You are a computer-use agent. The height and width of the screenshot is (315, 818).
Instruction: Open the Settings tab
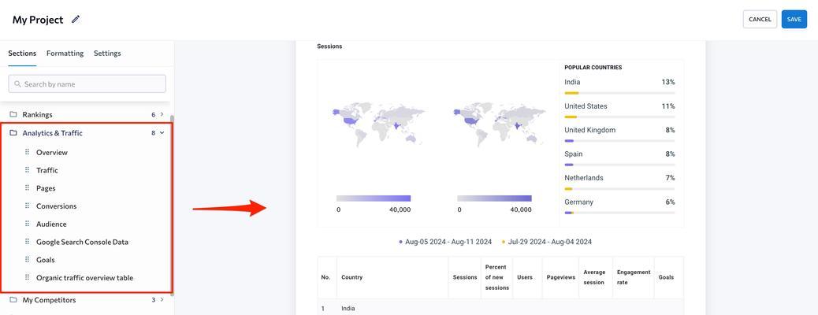(107, 54)
